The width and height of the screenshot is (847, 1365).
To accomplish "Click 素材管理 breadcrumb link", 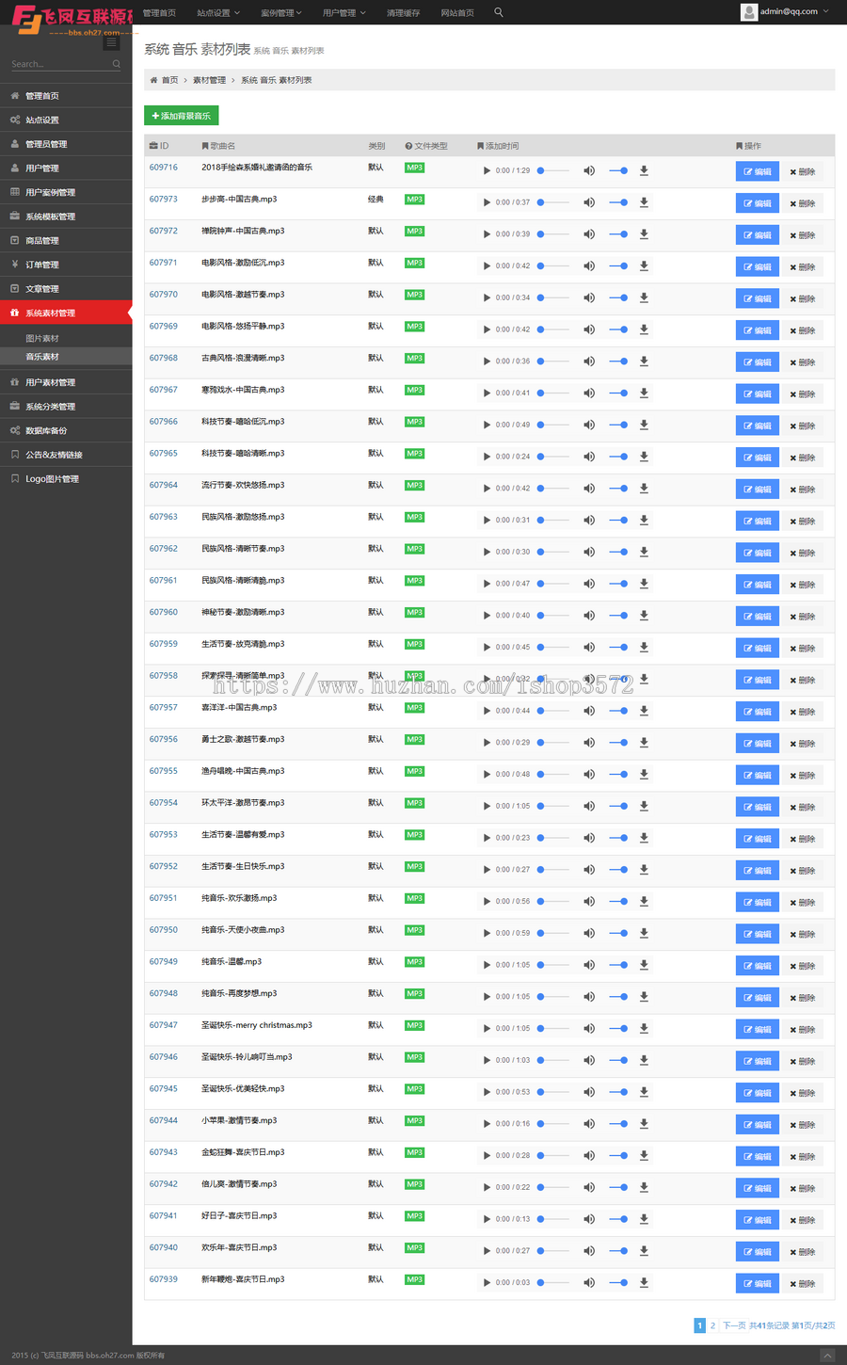I will point(209,80).
